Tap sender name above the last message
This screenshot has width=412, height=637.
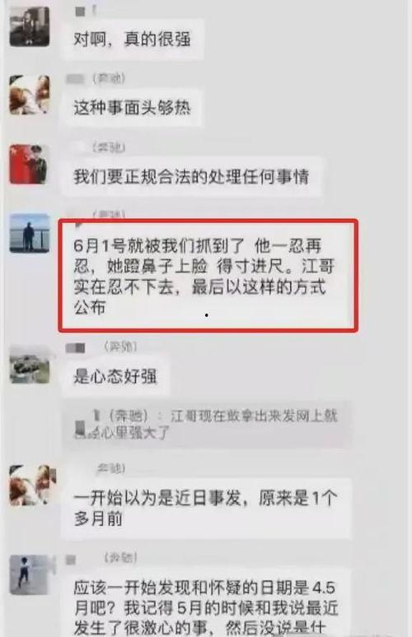pyautogui.click(x=121, y=558)
